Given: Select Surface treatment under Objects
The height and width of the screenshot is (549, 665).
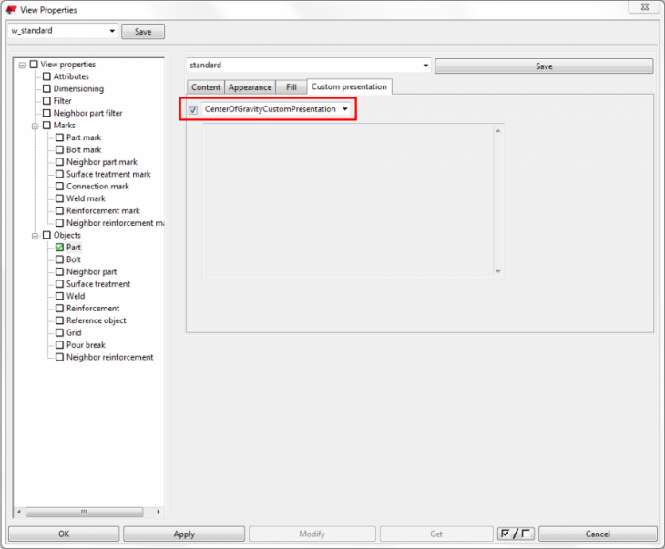Looking at the screenshot, I should [98, 284].
